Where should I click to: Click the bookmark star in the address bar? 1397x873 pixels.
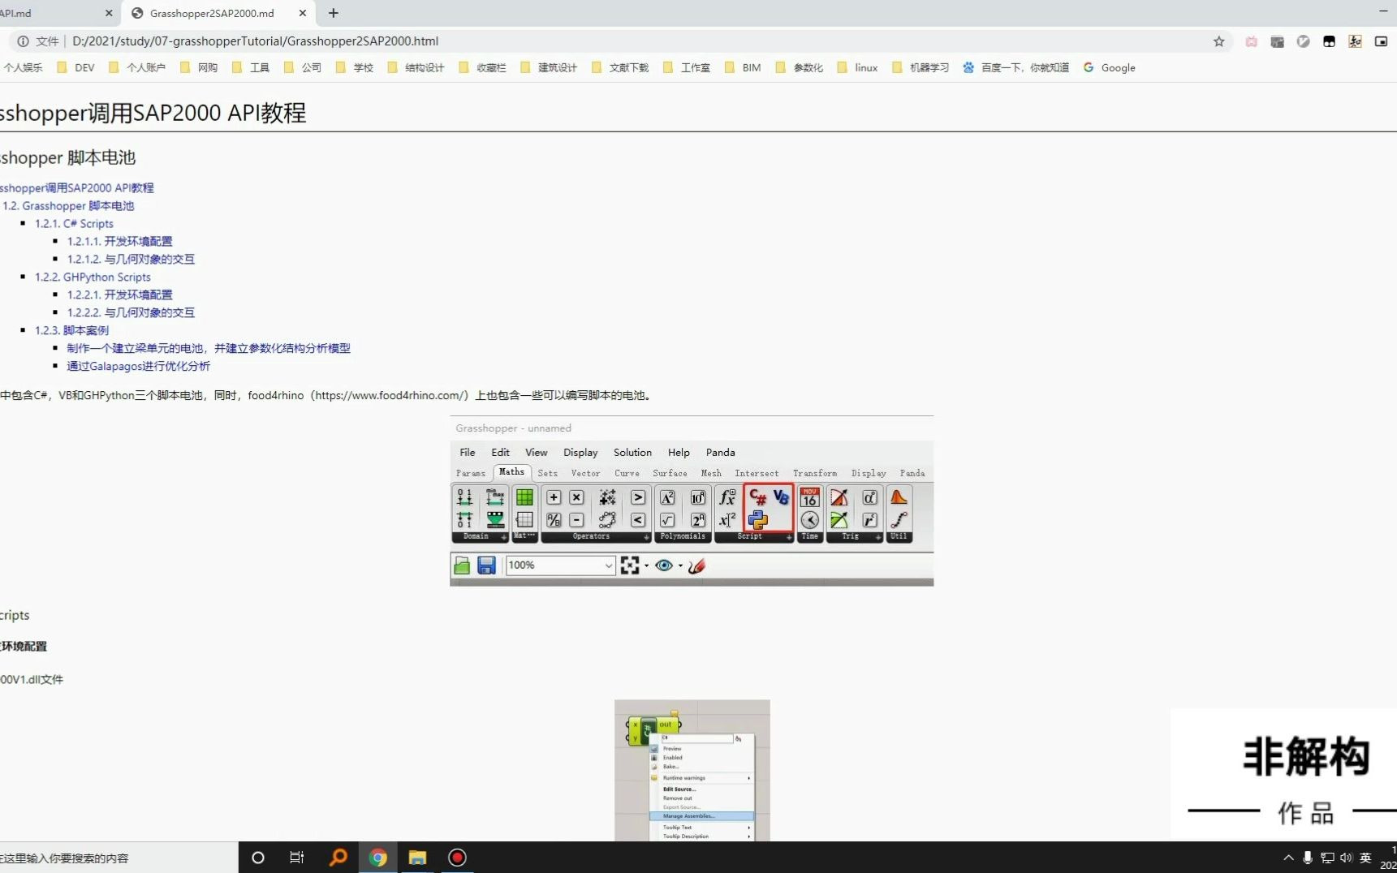coord(1218,41)
